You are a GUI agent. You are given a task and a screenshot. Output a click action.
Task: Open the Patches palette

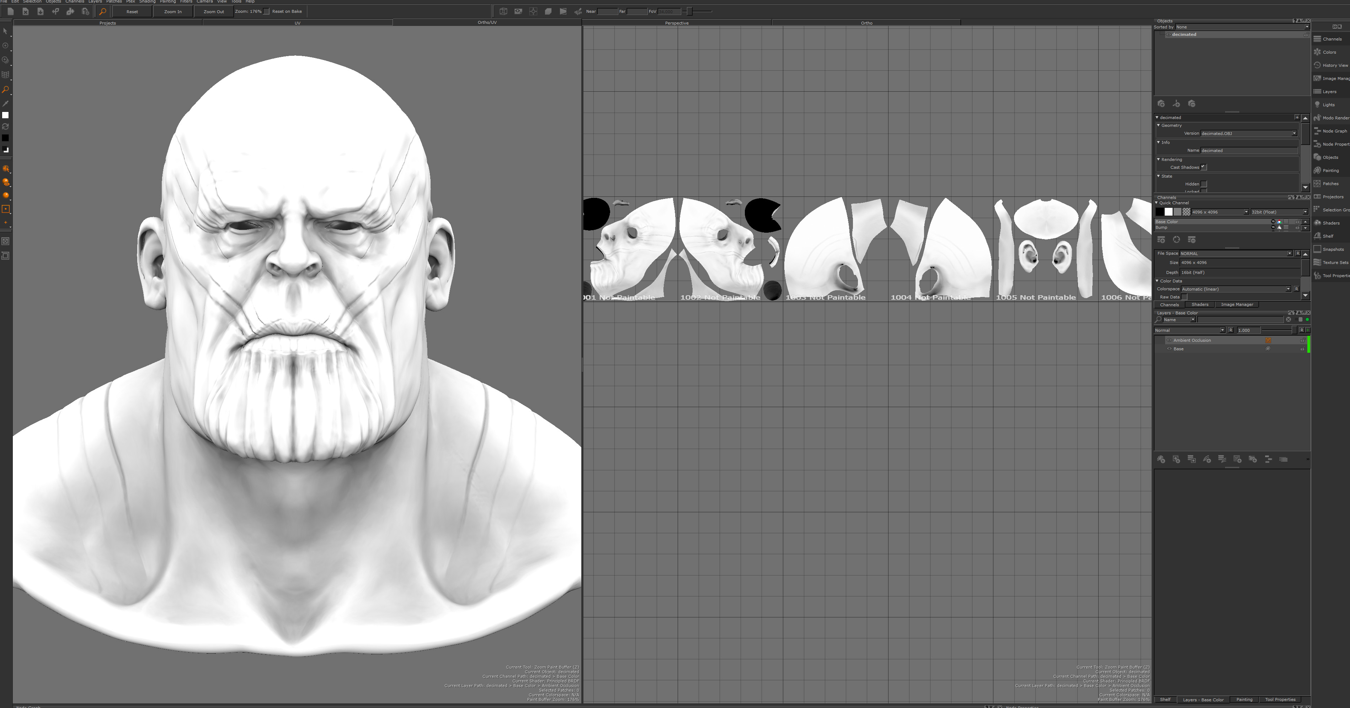(1326, 183)
